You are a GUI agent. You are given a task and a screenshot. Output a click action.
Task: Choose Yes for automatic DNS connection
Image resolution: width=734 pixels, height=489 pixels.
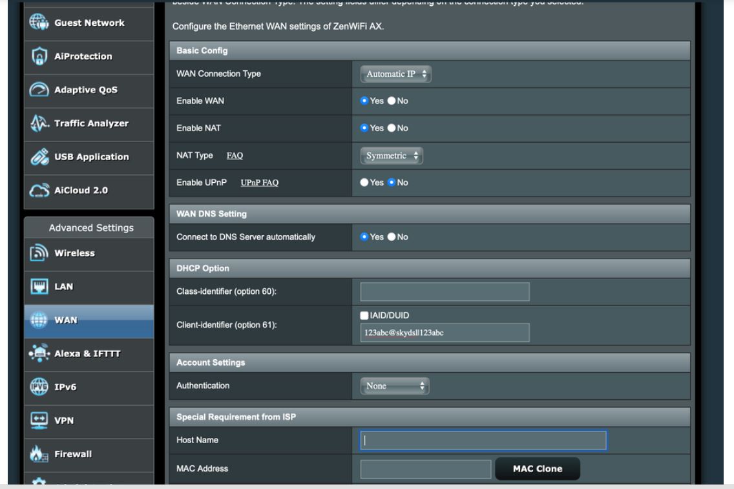pos(364,237)
